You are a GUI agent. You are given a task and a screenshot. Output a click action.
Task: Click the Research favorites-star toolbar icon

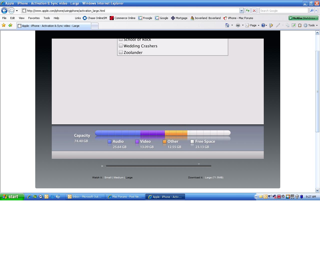coord(271,25)
